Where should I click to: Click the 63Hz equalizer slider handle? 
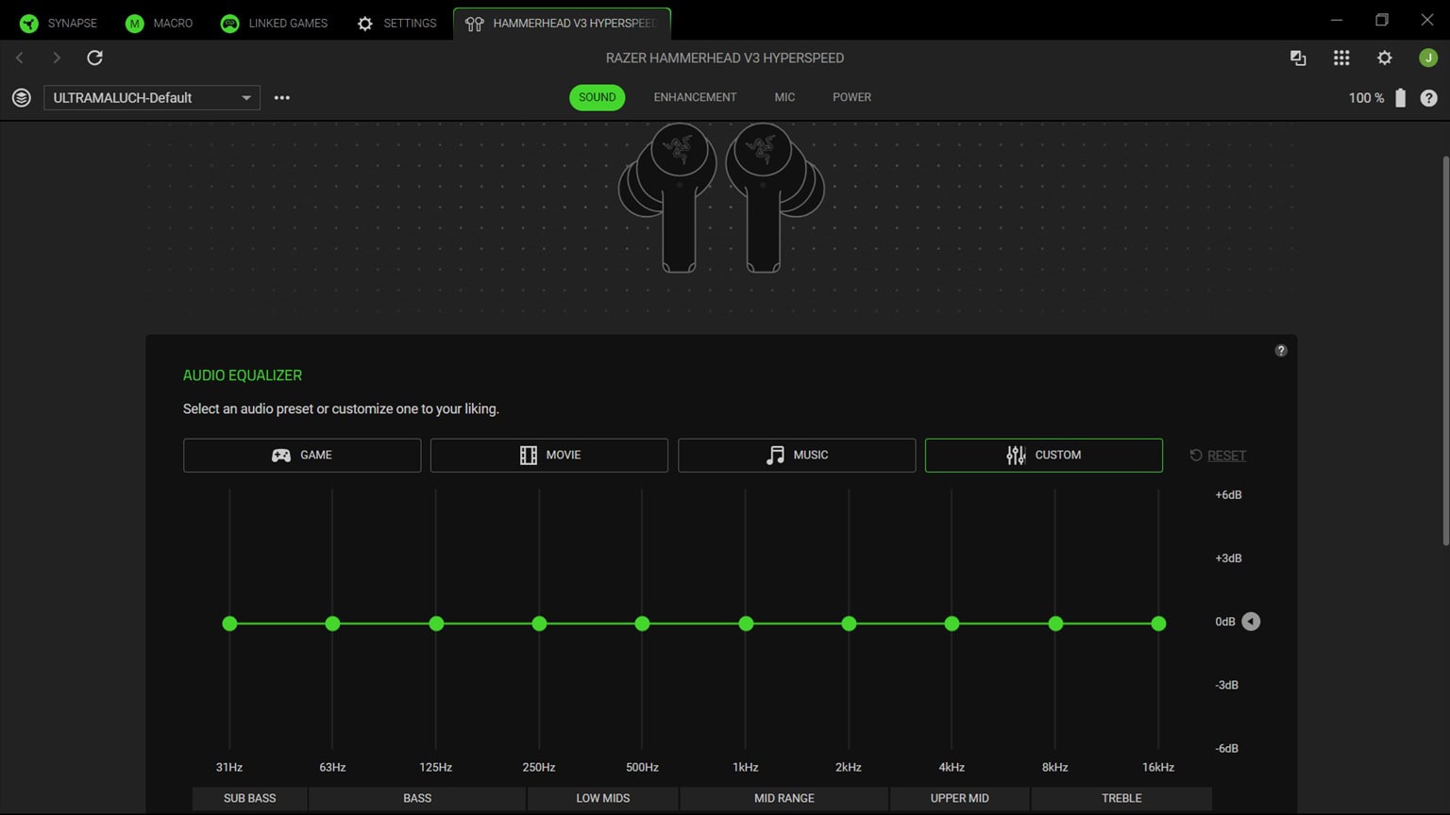click(x=332, y=624)
